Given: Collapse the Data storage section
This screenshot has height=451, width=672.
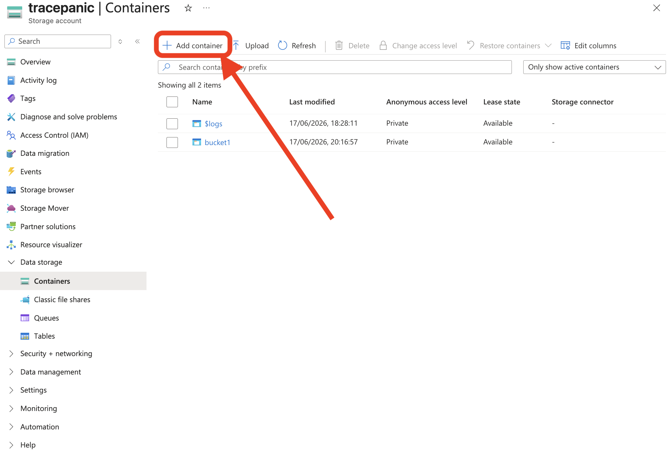Looking at the screenshot, I should coord(11,262).
